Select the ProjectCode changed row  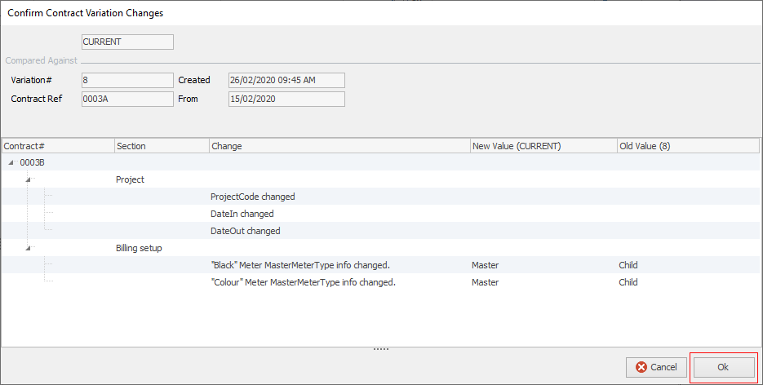(x=252, y=197)
